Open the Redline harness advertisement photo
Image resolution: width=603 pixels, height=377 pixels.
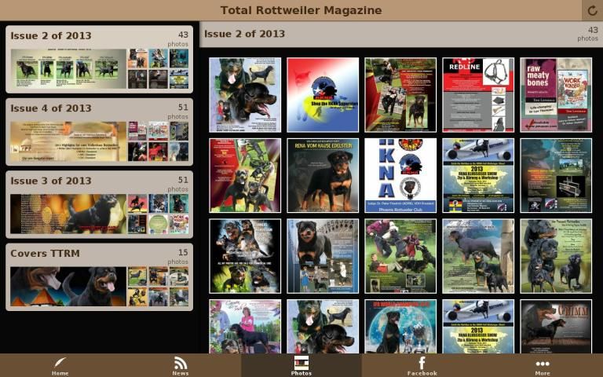click(478, 94)
